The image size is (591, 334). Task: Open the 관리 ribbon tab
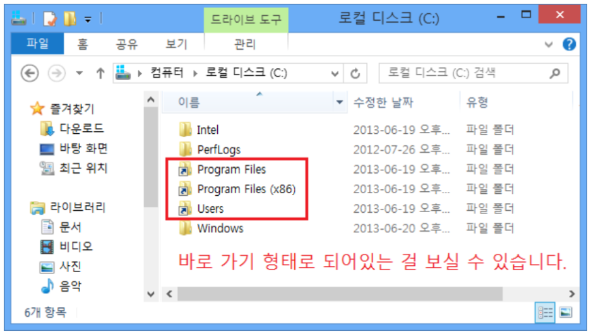[x=245, y=44]
